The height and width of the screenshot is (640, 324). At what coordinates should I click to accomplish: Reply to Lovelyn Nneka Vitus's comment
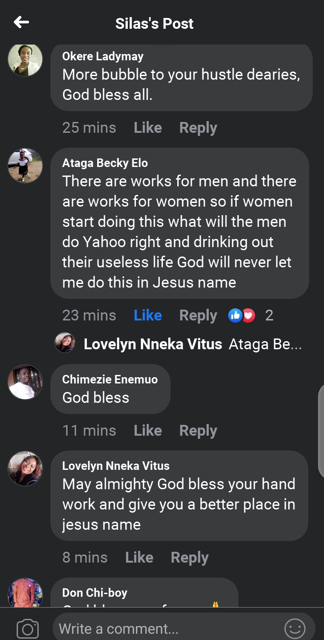189,558
